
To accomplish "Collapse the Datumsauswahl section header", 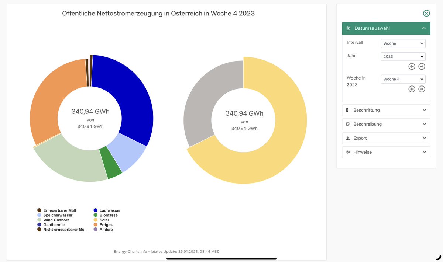I will click(386, 28).
